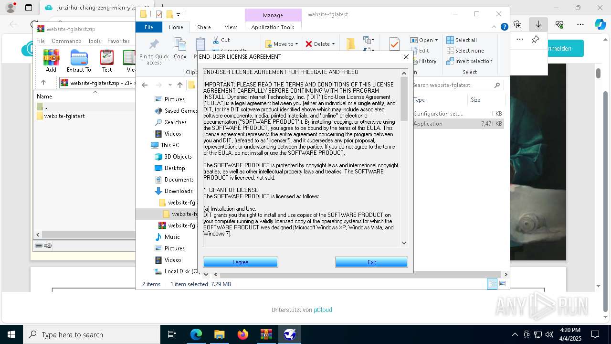The image size is (611, 344).
Task: Select the Manage contextual tab
Action: pyautogui.click(x=273, y=15)
